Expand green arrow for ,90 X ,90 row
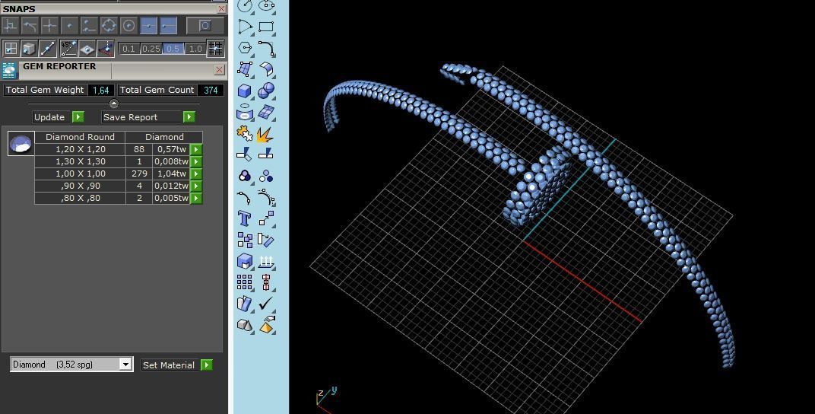The width and height of the screenshot is (815, 414). click(196, 186)
